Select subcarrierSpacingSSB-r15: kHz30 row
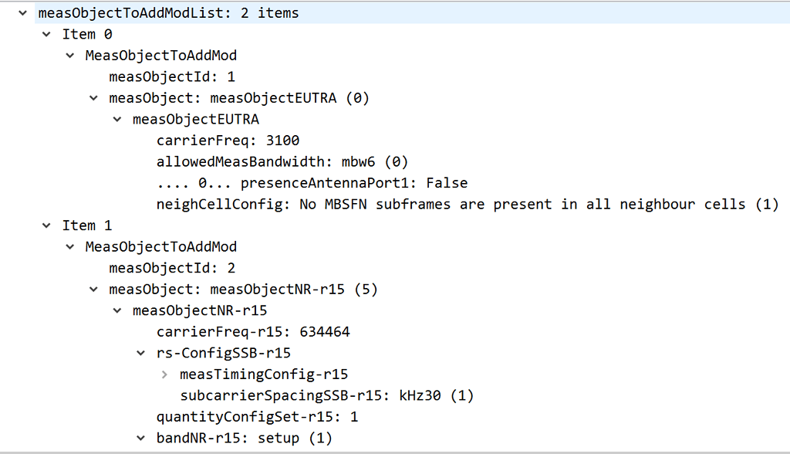Image resolution: width=790 pixels, height=454 pixels. [x=326, y=396]
